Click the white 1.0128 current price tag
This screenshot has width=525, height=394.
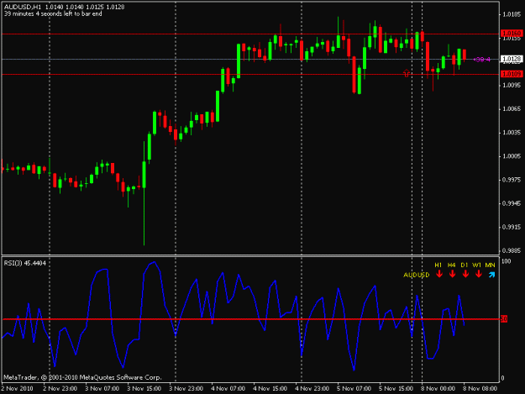click(x=512, y=60)
